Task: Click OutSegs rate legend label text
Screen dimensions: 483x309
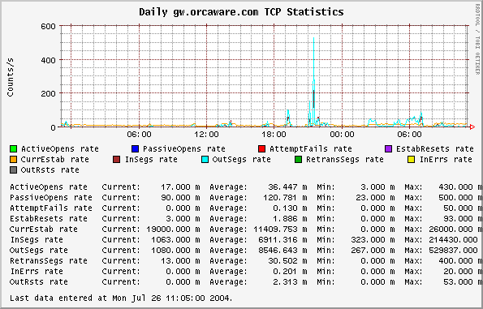Action: pos(242,160)
